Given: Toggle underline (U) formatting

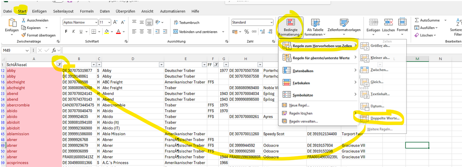Looking at the screenshot, I should tap(81, 31).
